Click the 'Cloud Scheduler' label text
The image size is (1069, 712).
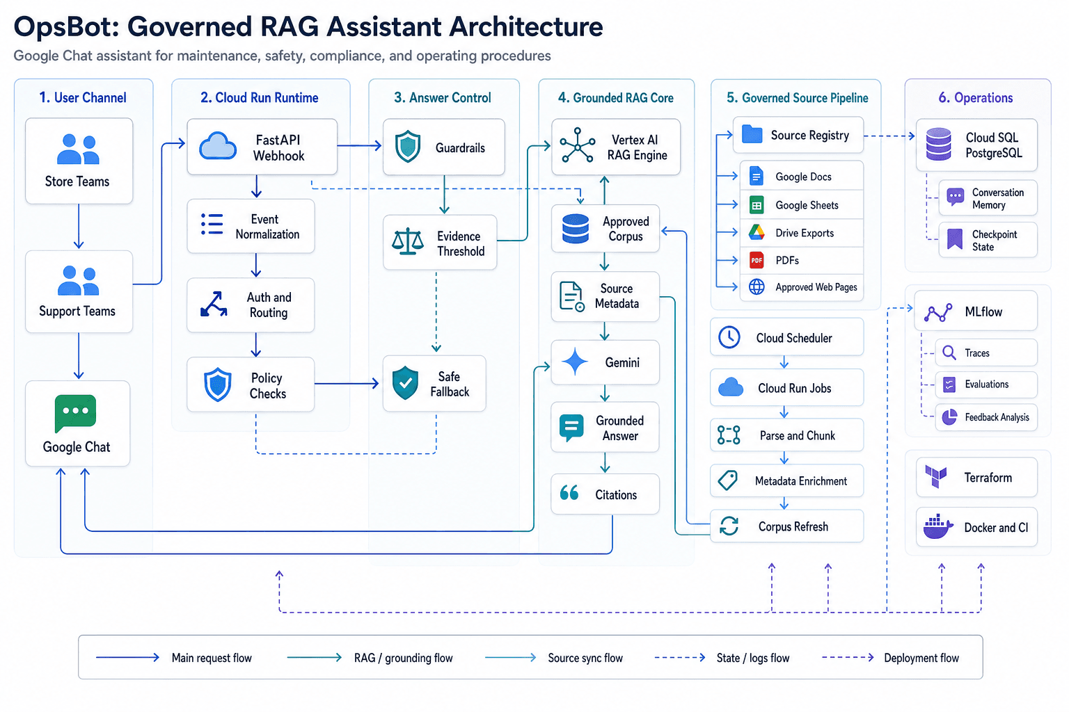click(794, 338)
